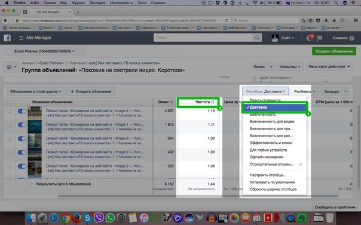Open Skype from the Dock
Image resolution: width=361 pixels, height=225 pixels.
coord(88,218)
